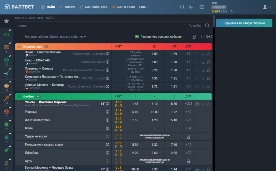Open ЕЩЕ... menu
Viewport: 276px width, 171px height.
pyautogui.click(x=144, y=7)
